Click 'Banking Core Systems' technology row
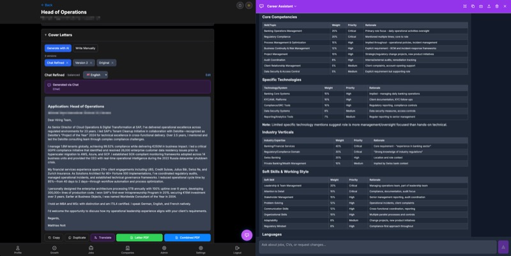511x256 pixels. 365,94
